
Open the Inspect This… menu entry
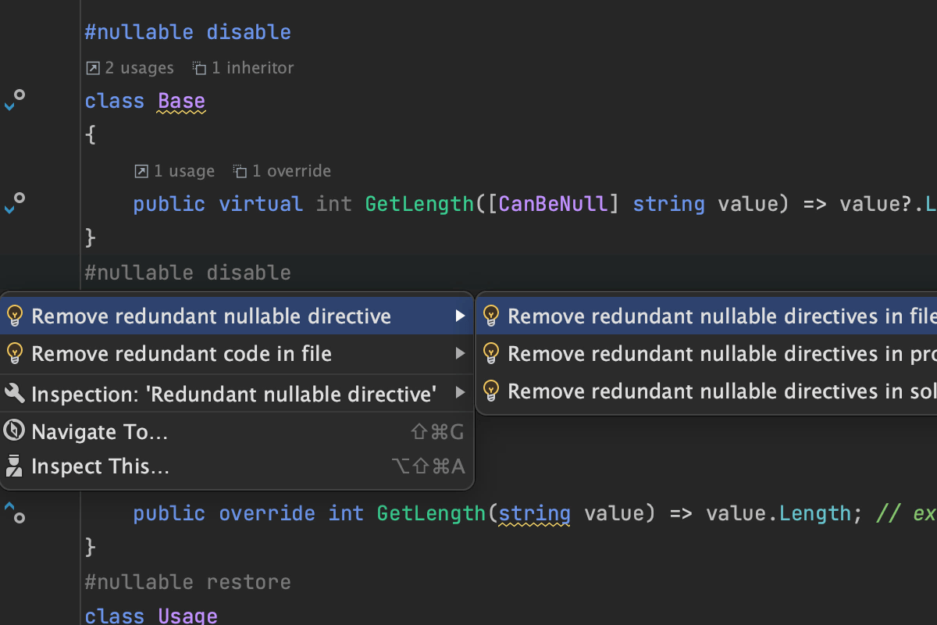tap(100, 466)
